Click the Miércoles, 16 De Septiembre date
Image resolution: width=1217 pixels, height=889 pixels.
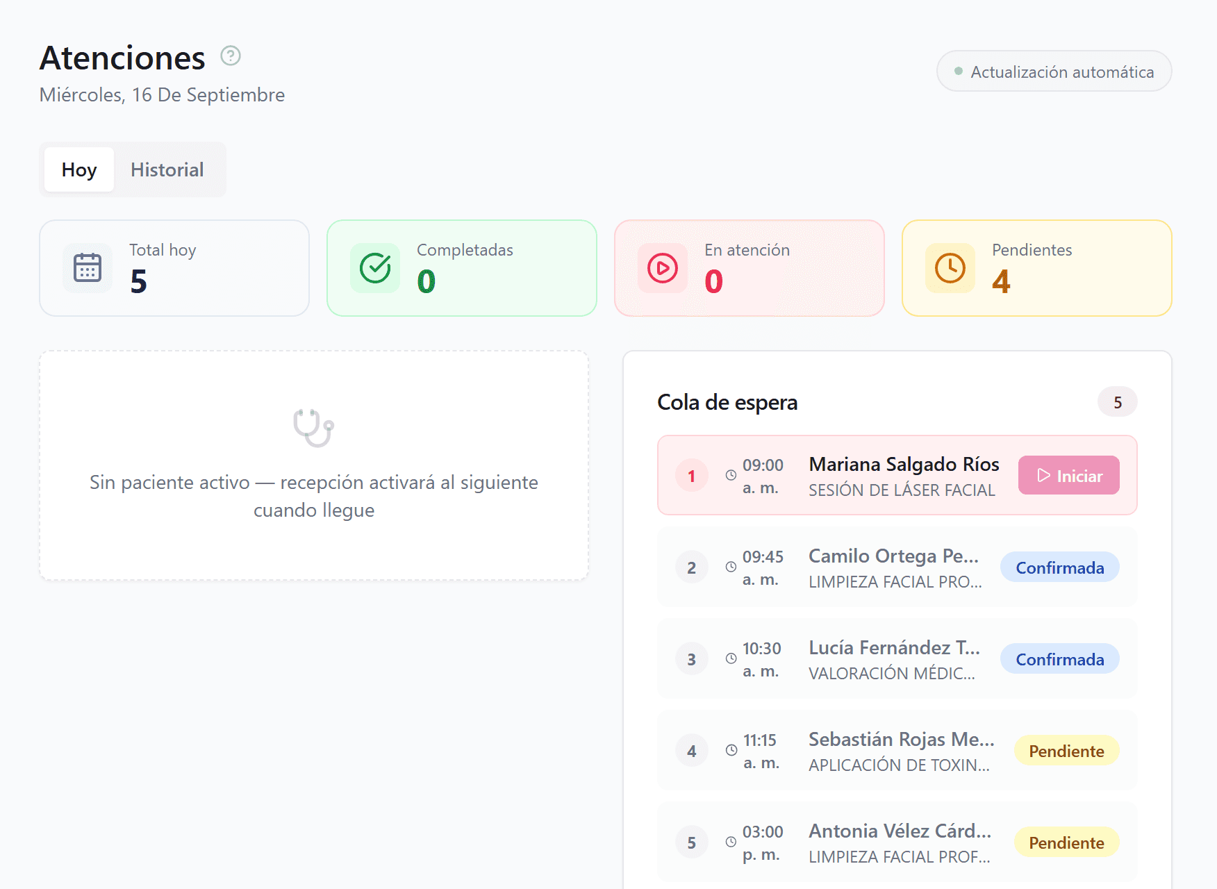click(162, 94)
